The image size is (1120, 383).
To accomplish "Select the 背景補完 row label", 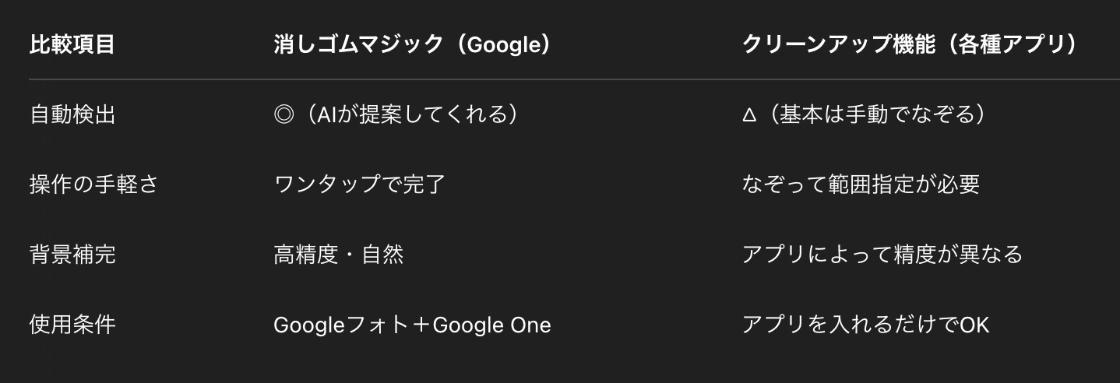I will click(x=72, y=254).
